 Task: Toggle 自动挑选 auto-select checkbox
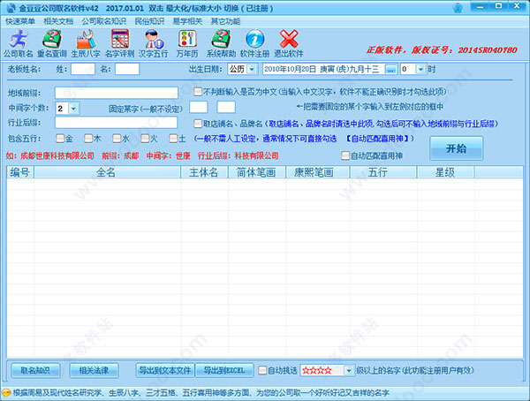click(262, 370)
